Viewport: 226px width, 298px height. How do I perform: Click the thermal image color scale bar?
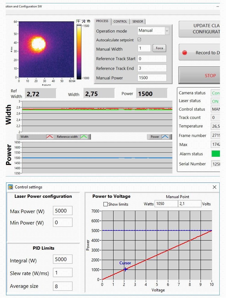(x=79, y=51)
